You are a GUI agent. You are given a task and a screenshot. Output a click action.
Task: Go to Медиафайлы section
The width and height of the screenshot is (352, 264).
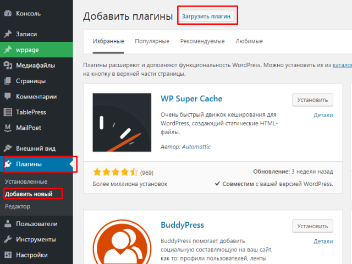pyautogui.click(x=35, y=65)
